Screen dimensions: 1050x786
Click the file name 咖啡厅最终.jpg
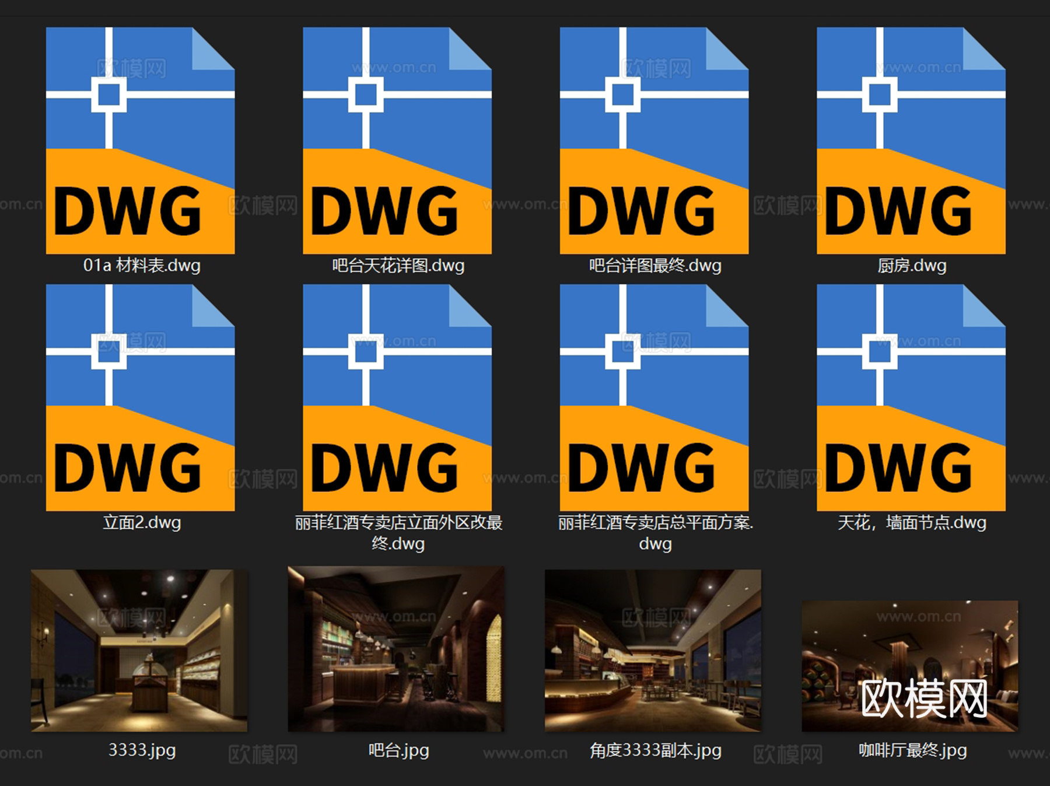[x=912, y=750]
